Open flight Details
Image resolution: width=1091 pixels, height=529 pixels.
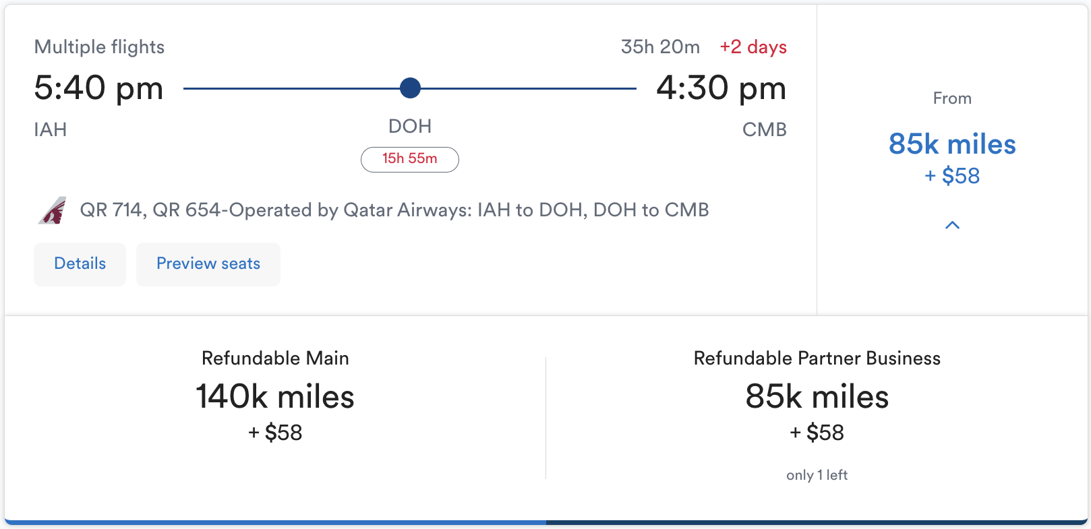[79, 263]
